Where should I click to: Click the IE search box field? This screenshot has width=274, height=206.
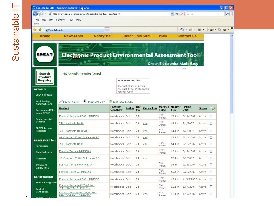(x=205, y=14)
